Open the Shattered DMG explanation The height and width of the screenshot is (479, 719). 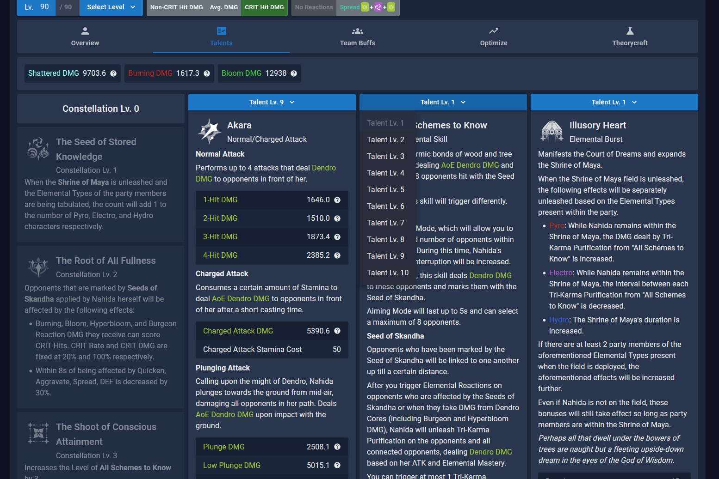(113, 73)
